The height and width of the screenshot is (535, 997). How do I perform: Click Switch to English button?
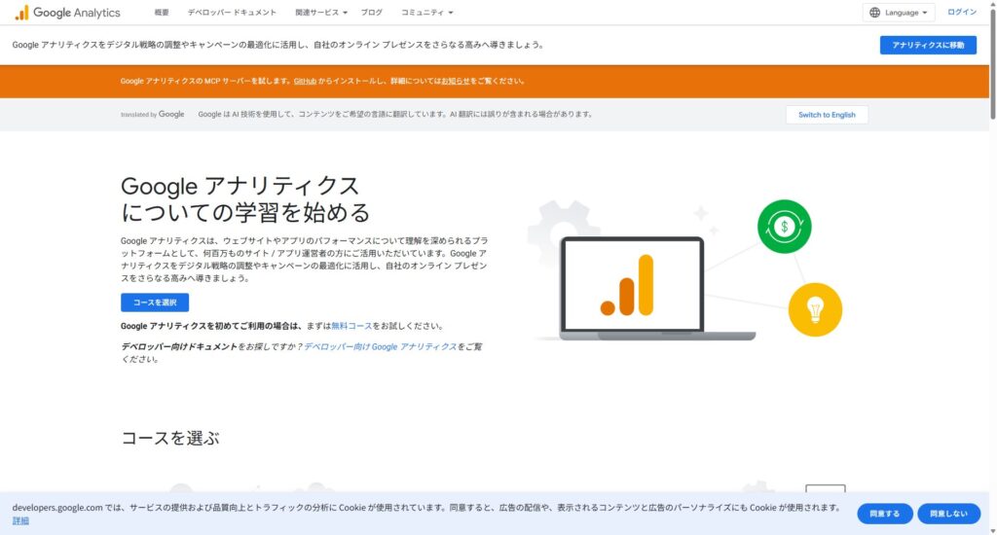pos(827,115)
